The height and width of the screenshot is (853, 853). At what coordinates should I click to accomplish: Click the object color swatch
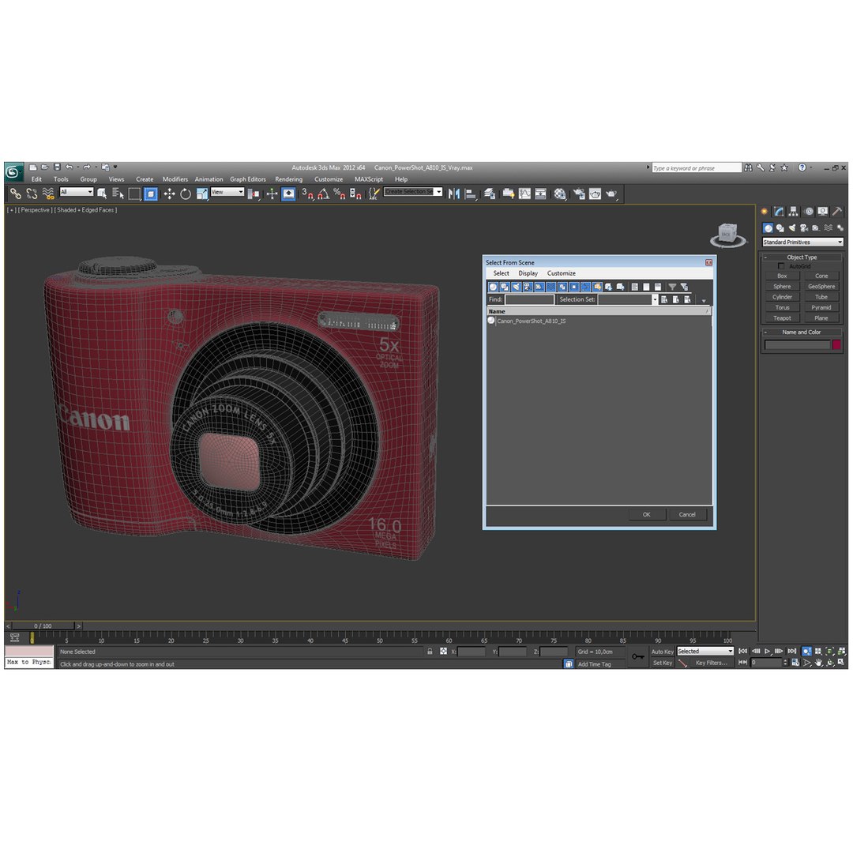836,344
